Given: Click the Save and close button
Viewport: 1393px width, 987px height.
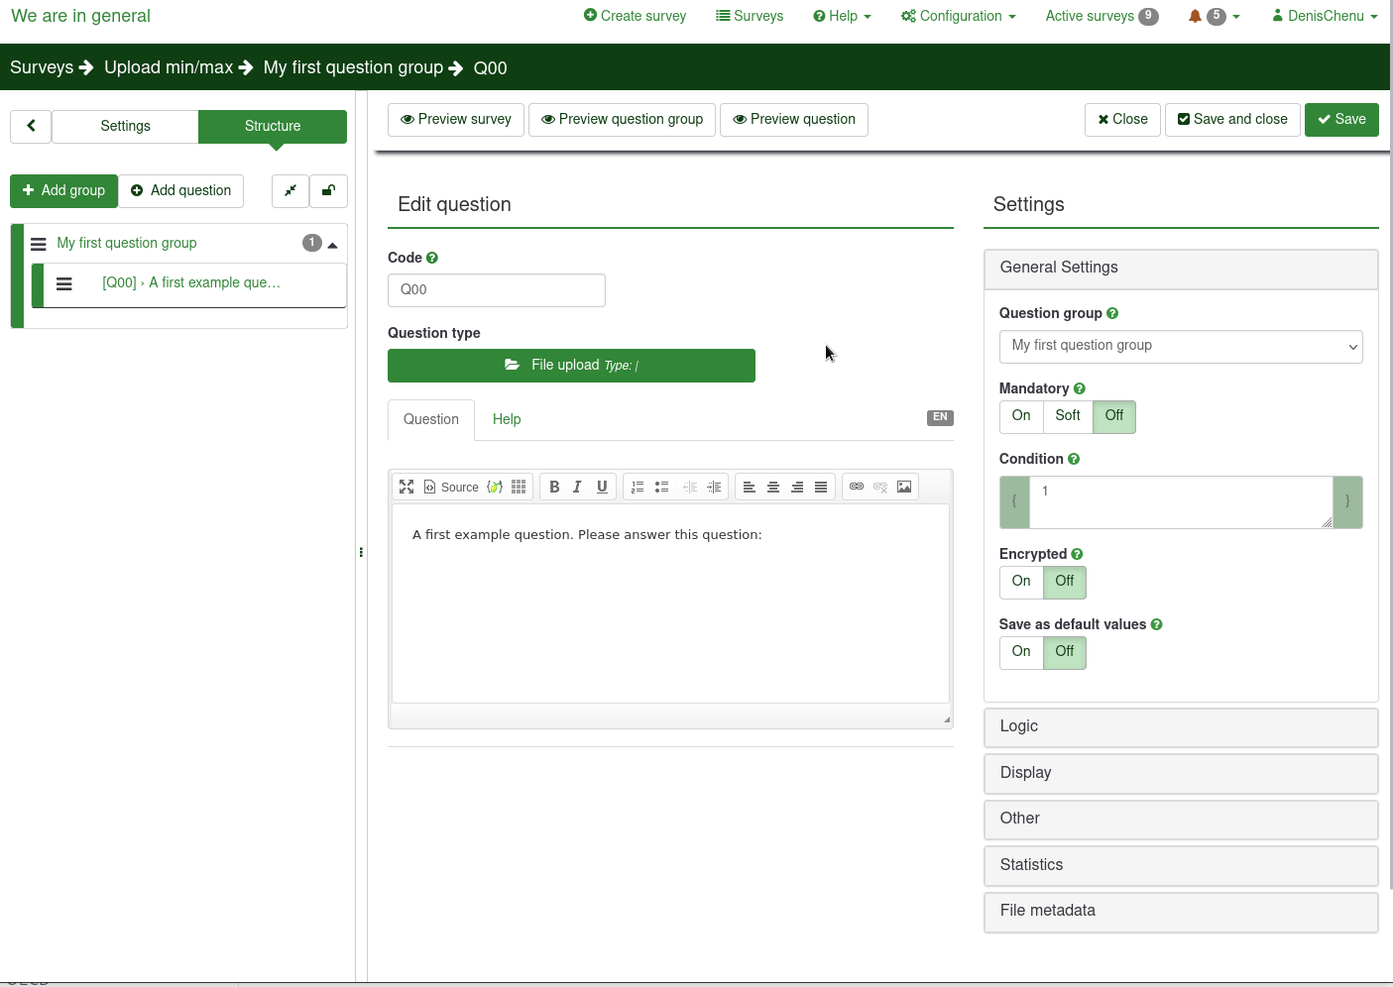Looking at the screenshot, I should [1232, 120].
